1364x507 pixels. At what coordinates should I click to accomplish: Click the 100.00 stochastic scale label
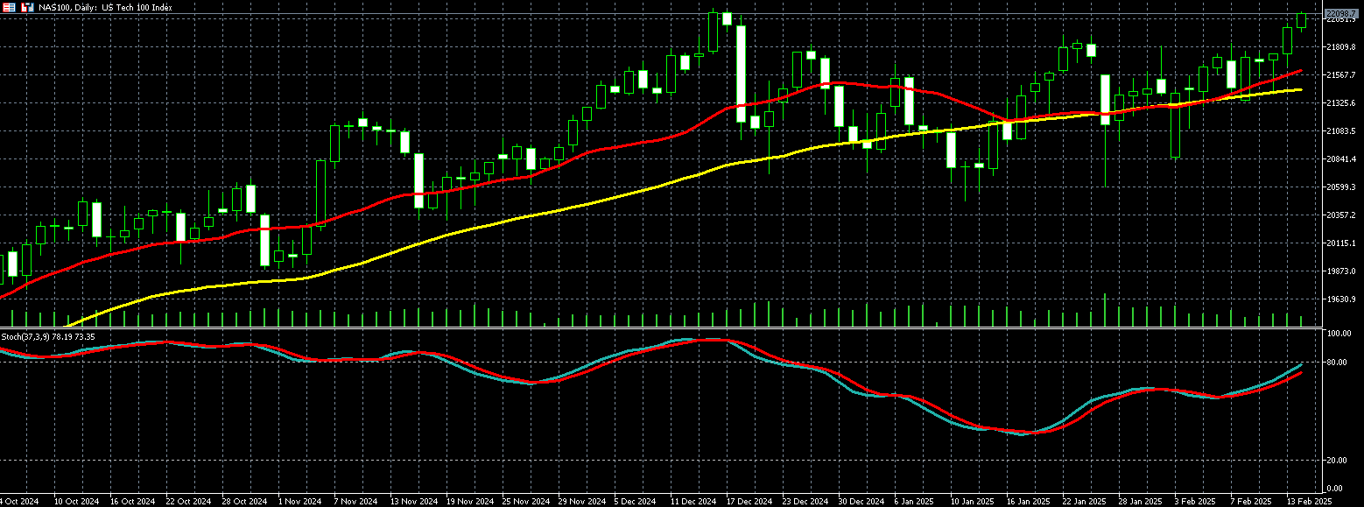1339,334
